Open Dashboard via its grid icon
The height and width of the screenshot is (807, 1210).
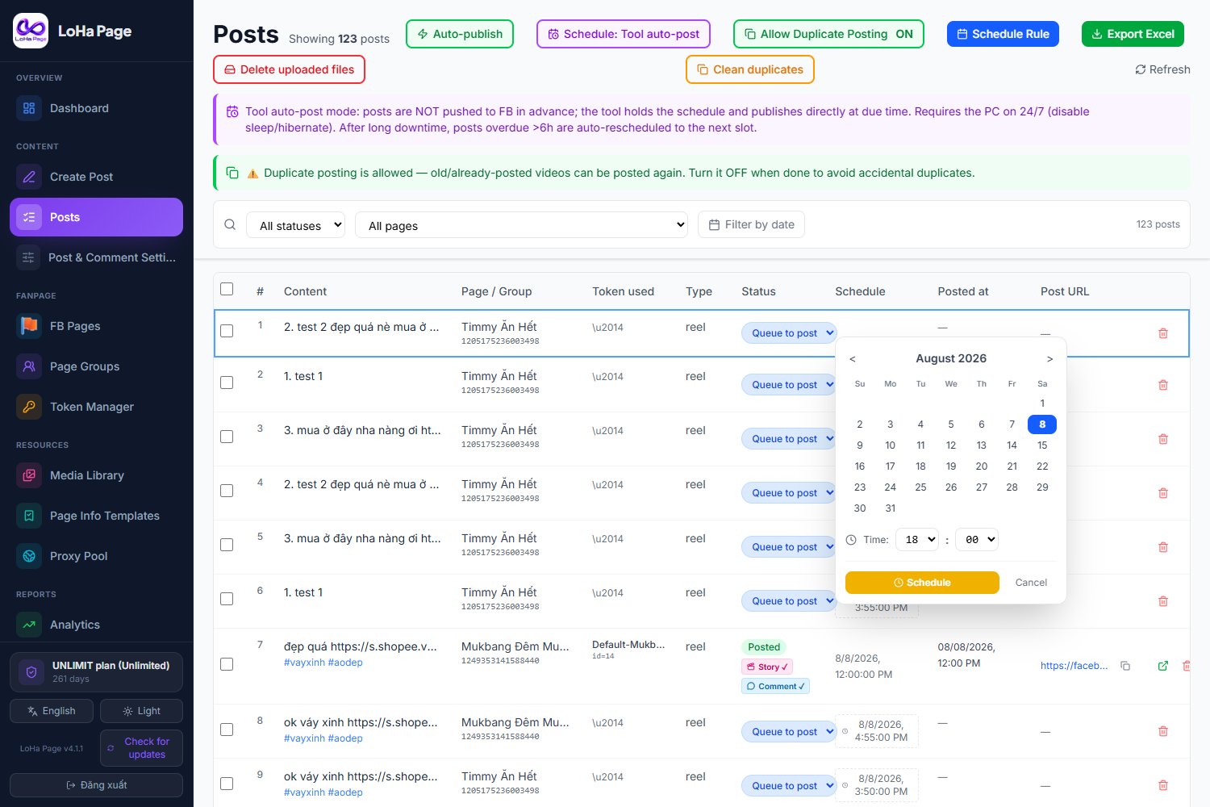(x=29, y=108)
